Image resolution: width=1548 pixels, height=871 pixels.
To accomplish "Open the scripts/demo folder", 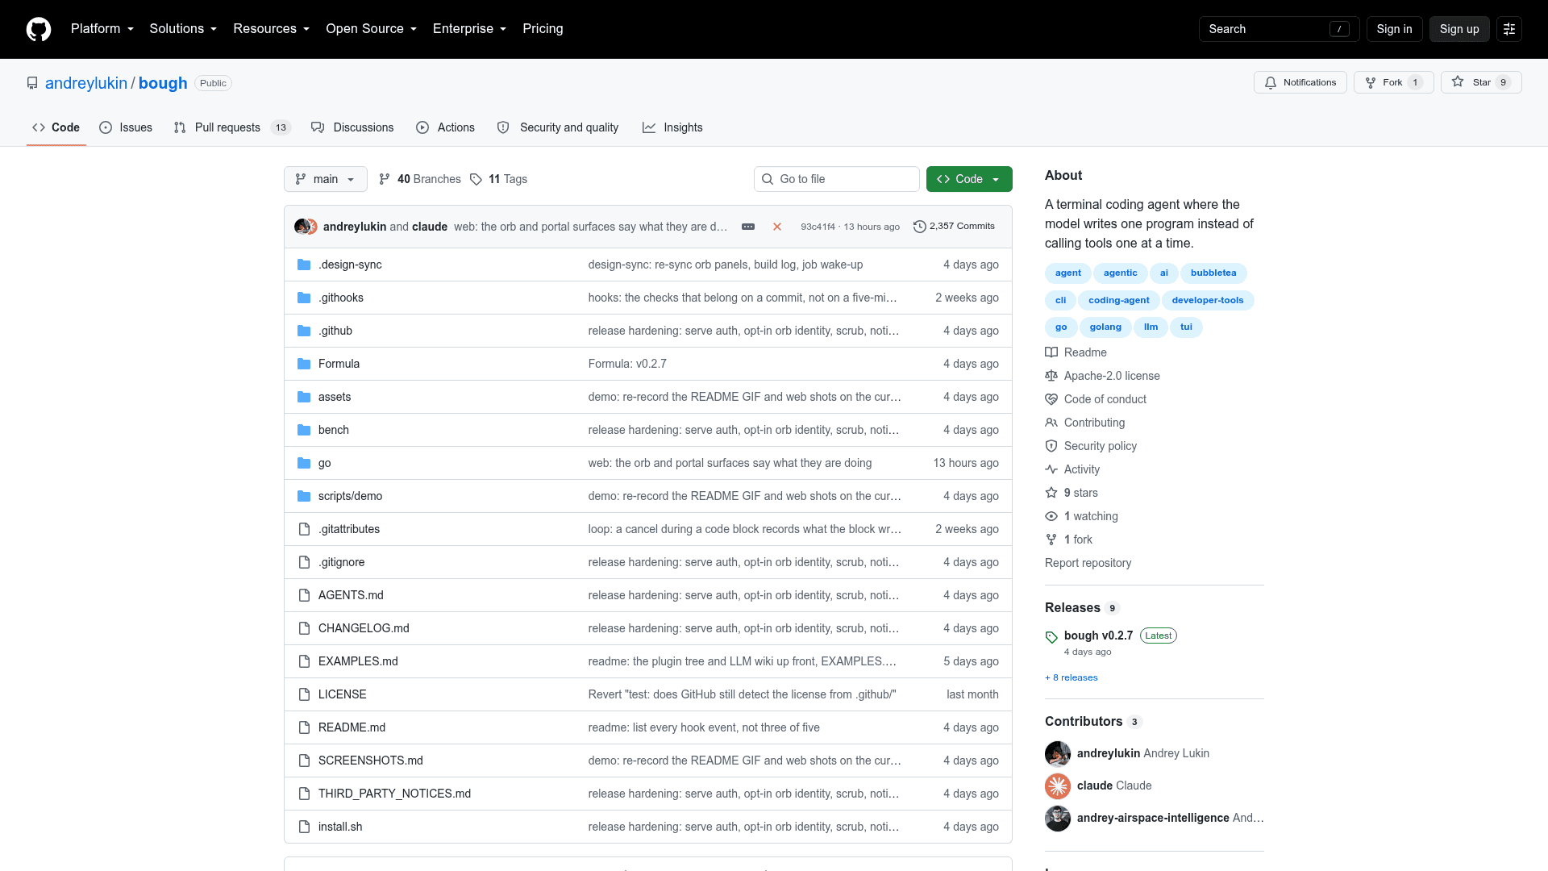I will [x=350, y=496].
